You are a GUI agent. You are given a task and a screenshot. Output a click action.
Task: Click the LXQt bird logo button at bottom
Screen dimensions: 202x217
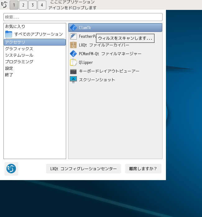point(11,169)
